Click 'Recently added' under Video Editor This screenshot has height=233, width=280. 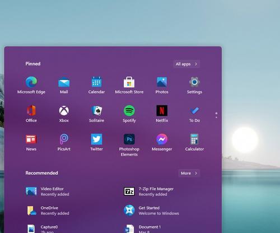click(x=55, y=194)
